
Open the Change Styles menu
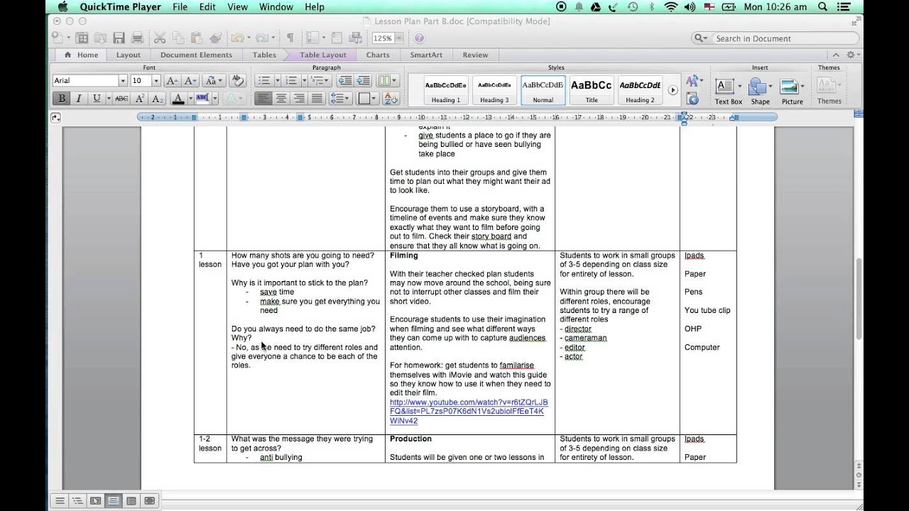693,81
